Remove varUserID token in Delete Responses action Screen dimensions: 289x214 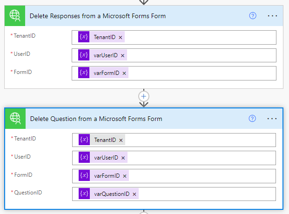pyautogui.click(x=122, y=55)
